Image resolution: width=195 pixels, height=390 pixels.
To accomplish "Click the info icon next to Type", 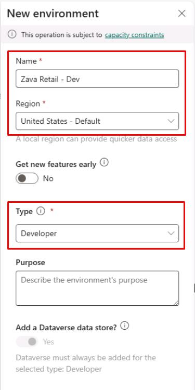I will 41,212.
